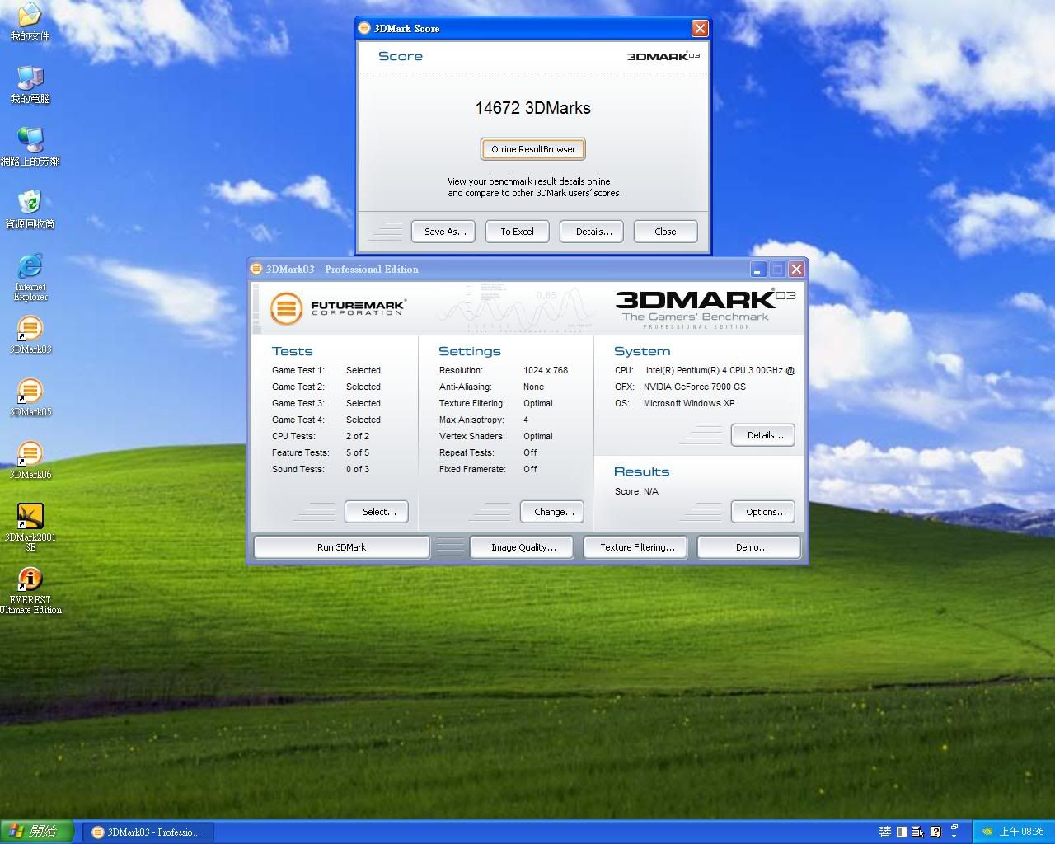Screen dimensions: 1055x844
Task: Open Texture Filtering dialog
Action: 636,547
